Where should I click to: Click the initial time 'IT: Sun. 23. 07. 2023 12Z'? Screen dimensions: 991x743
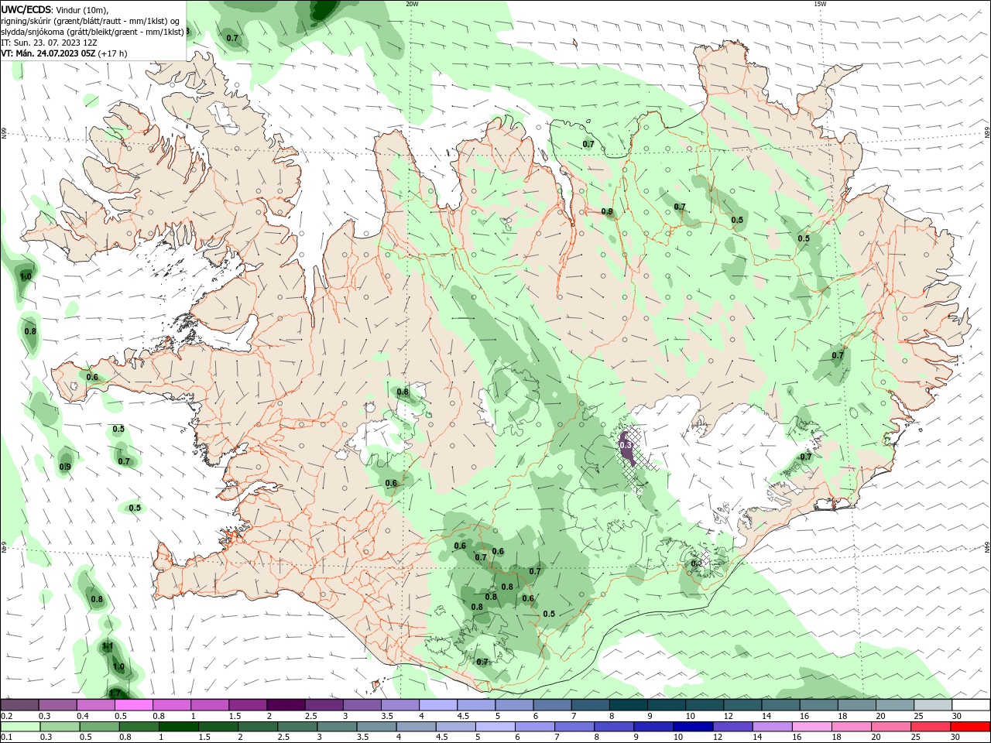point(48,43)
